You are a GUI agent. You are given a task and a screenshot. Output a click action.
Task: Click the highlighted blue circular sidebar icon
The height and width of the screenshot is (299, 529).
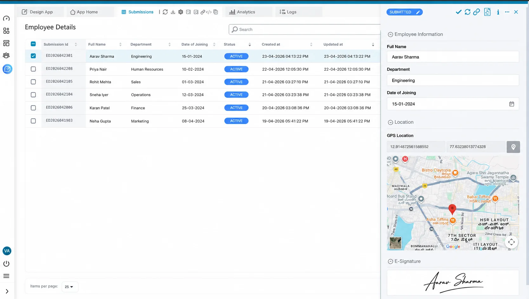coord(7,69)
